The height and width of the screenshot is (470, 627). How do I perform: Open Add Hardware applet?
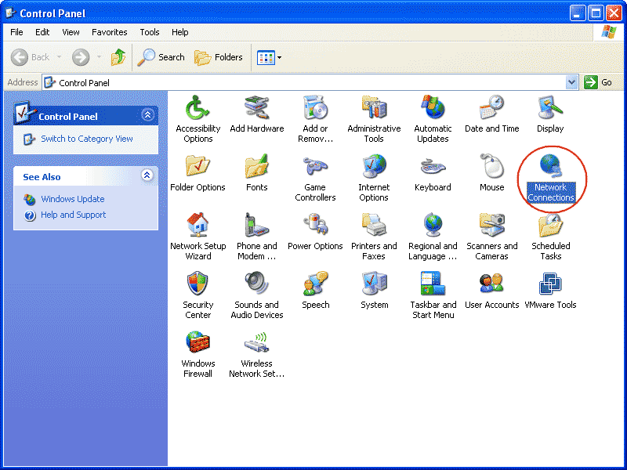click(x=257, y=114)
